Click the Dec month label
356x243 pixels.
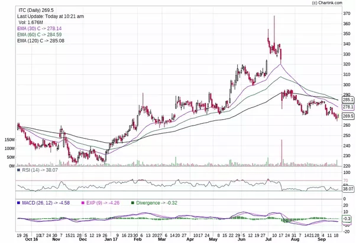(x=83, y=239)
